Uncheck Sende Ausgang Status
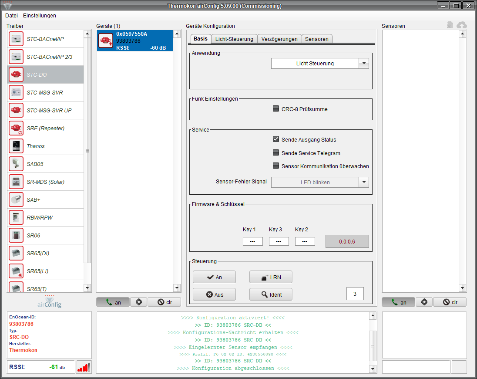 (276, 139)
